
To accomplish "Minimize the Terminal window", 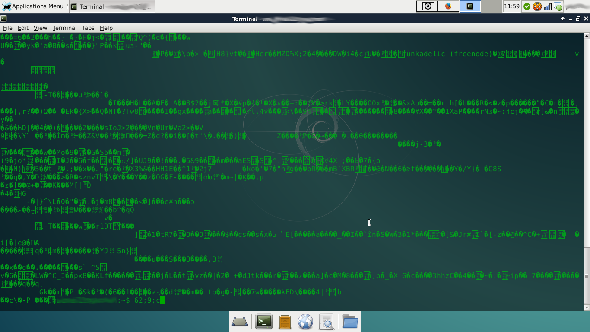I will coord(571,19).
